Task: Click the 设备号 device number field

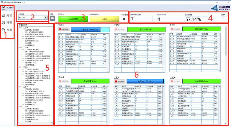Action: coord(224,19)
